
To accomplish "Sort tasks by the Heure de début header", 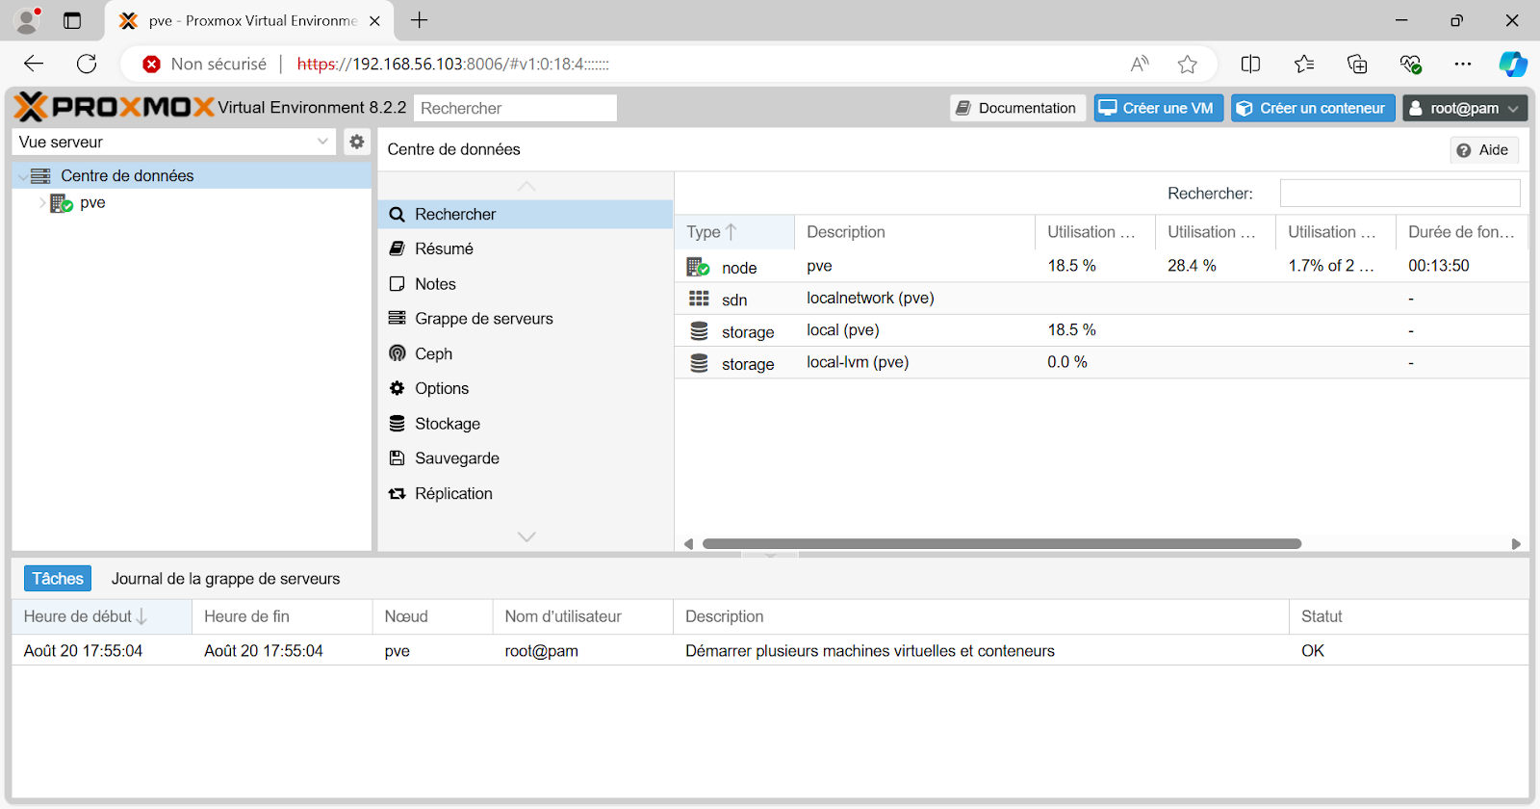I will [101, 616].
